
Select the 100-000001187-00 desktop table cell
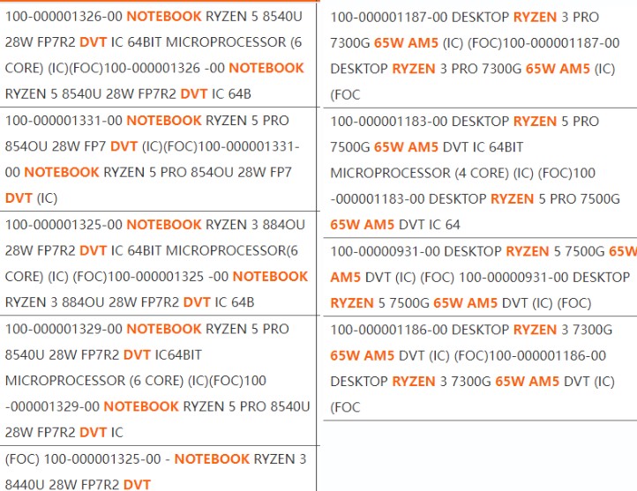476,55
